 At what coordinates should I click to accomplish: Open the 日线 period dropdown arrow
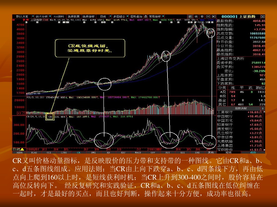point(110,16)
